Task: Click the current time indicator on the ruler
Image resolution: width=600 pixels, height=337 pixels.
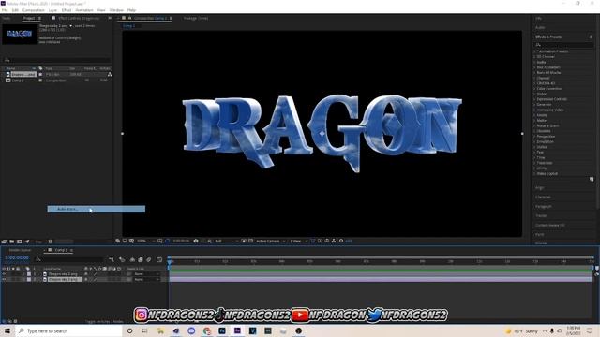Action: click(170, 262)
